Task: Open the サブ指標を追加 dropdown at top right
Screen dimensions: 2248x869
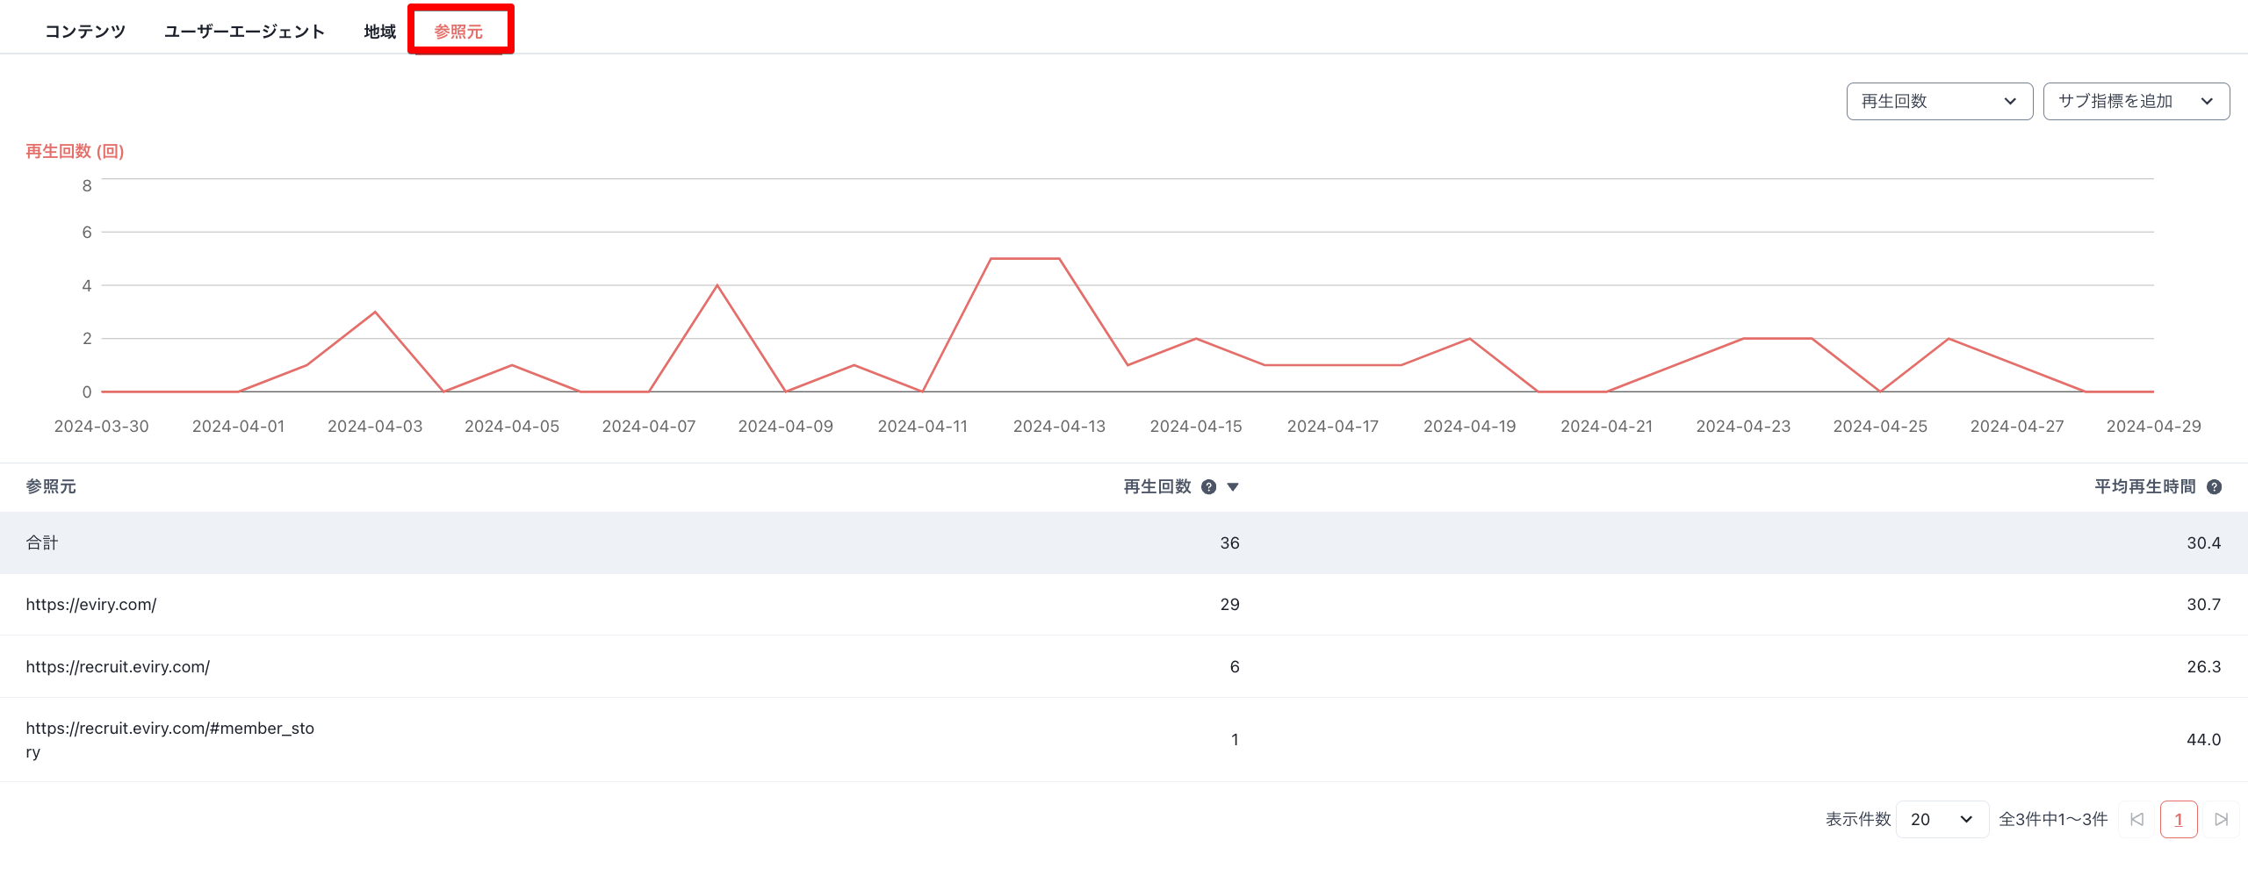Action: pyautogui.click(x=2136, y=100)
